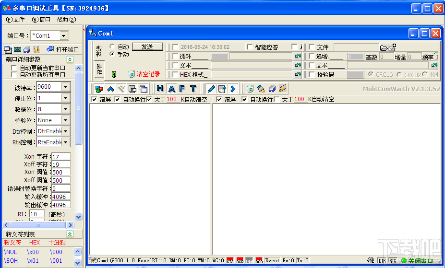The image size is (445, 268).
Task: Click the lightning bolt toolbar icon
Action: [283, 89]
